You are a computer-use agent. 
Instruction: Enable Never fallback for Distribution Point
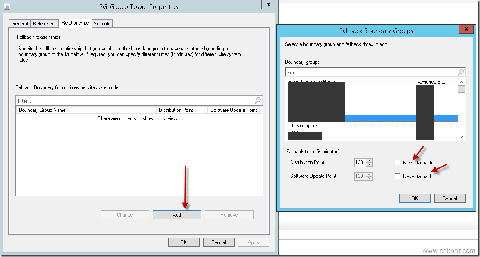[397, 162]
